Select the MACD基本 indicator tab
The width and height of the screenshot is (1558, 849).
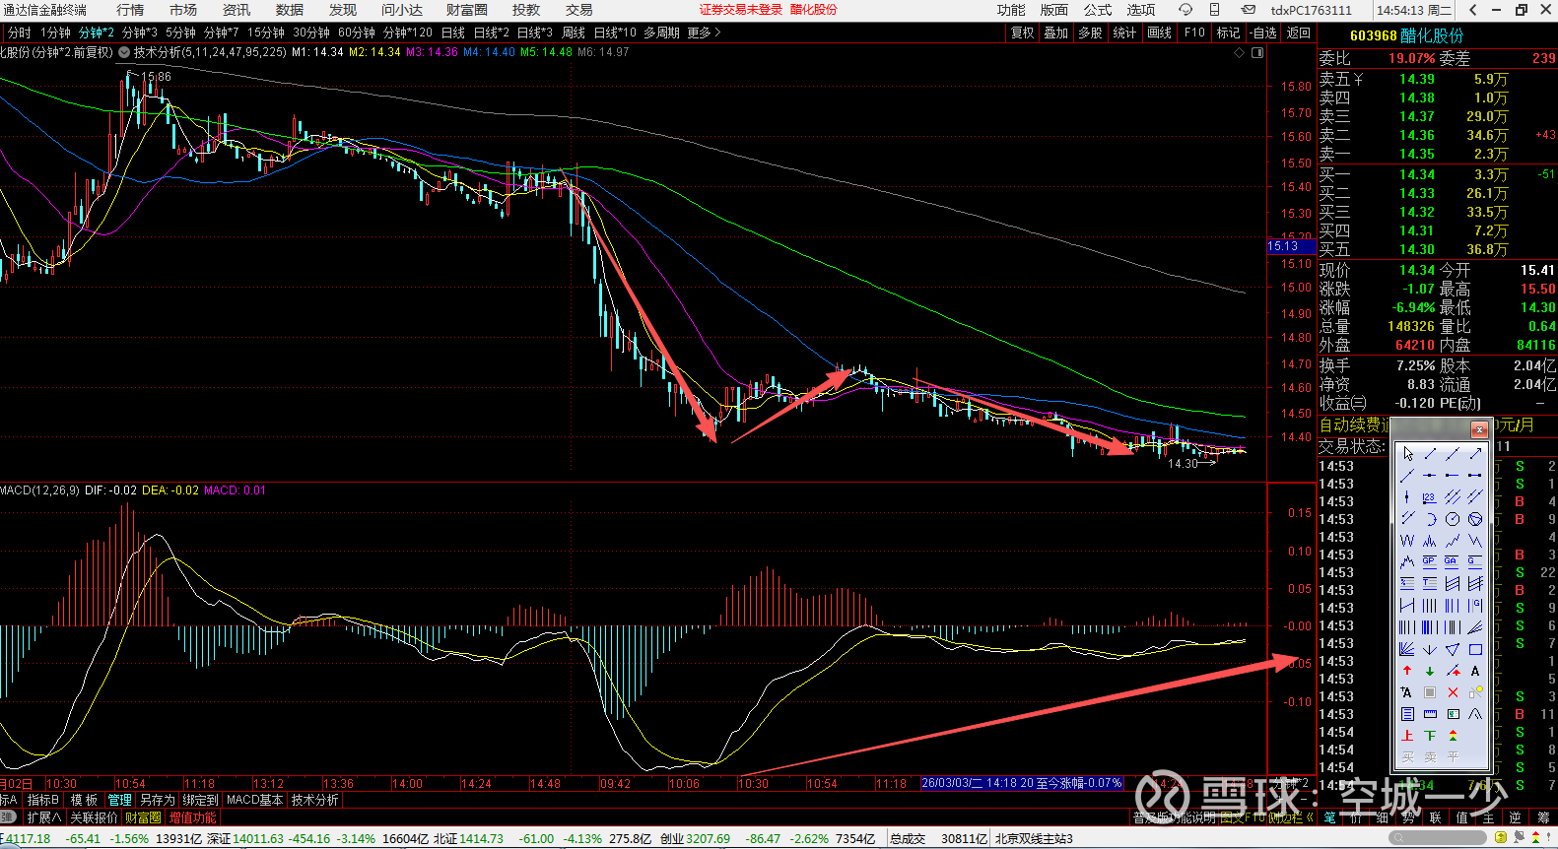pos(254,800)
